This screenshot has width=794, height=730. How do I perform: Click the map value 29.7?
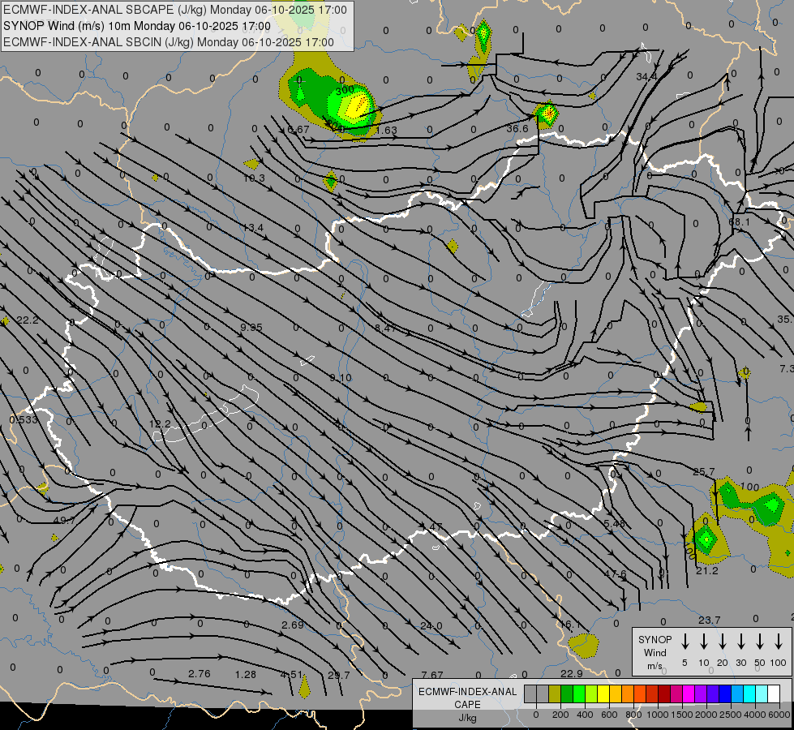click(x=339, y=676)
